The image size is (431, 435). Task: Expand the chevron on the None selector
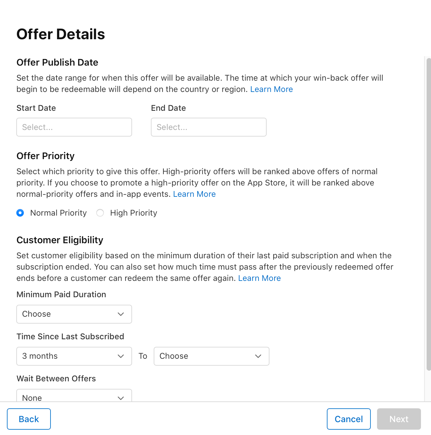point(121,398)
